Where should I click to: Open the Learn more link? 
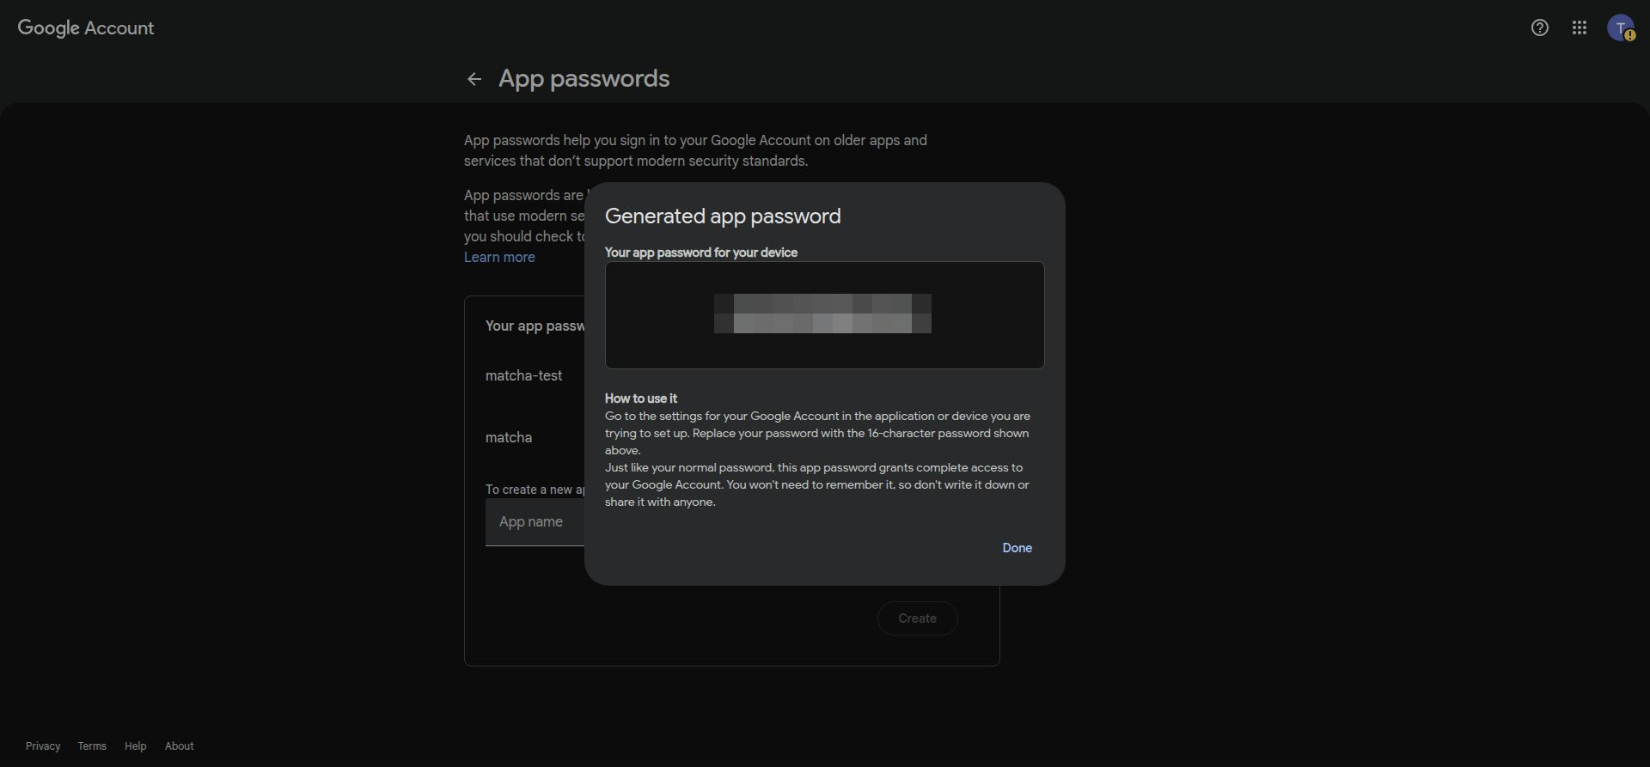click(499, 257)
